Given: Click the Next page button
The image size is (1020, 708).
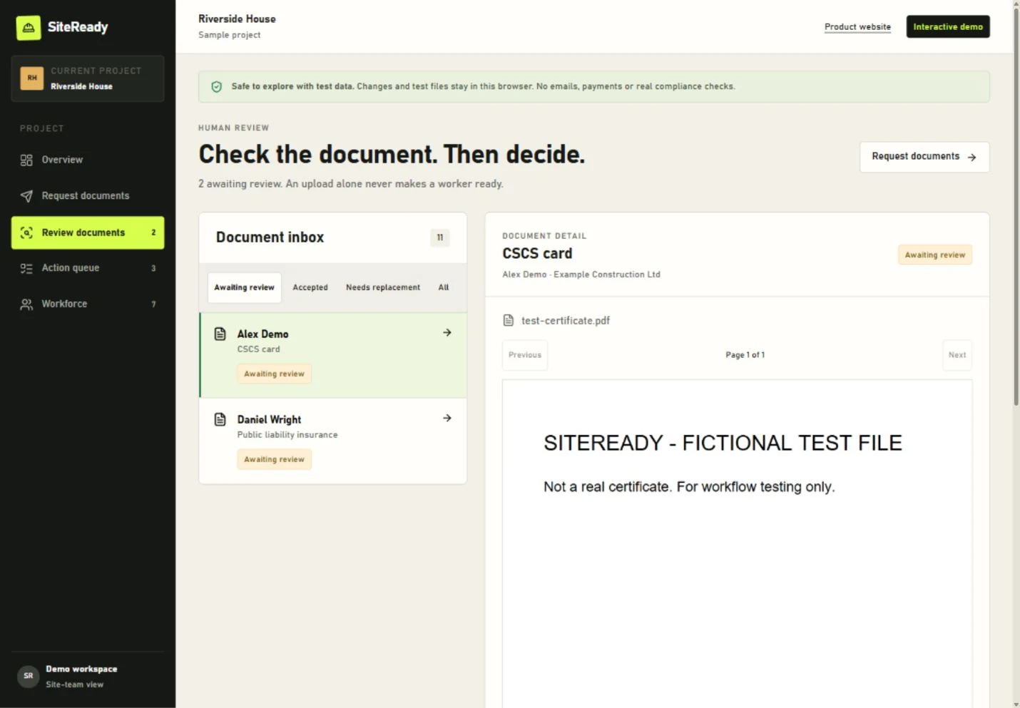Looking at the screenshot, I should (957, 355).
